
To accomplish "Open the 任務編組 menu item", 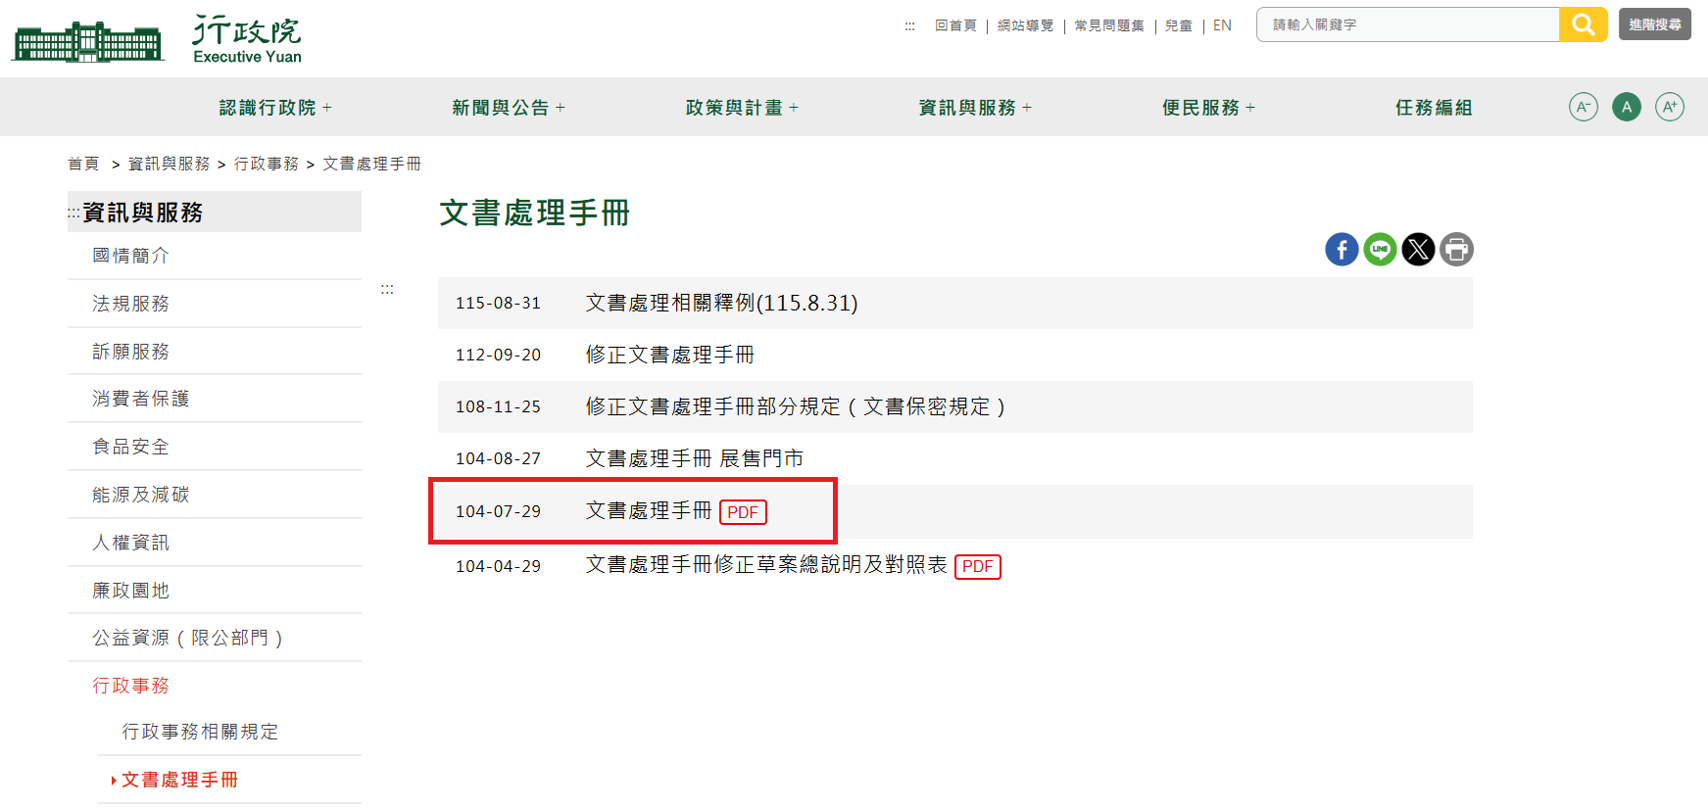I will pos(1434,108).
